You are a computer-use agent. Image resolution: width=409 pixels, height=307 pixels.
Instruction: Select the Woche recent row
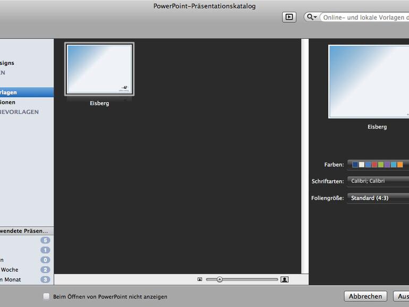pyautogui.click(x=27, y=270)
